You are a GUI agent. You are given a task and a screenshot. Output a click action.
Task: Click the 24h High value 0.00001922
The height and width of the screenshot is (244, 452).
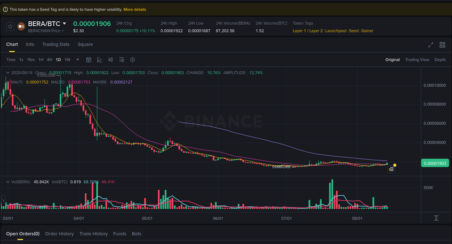click(171, 31)
